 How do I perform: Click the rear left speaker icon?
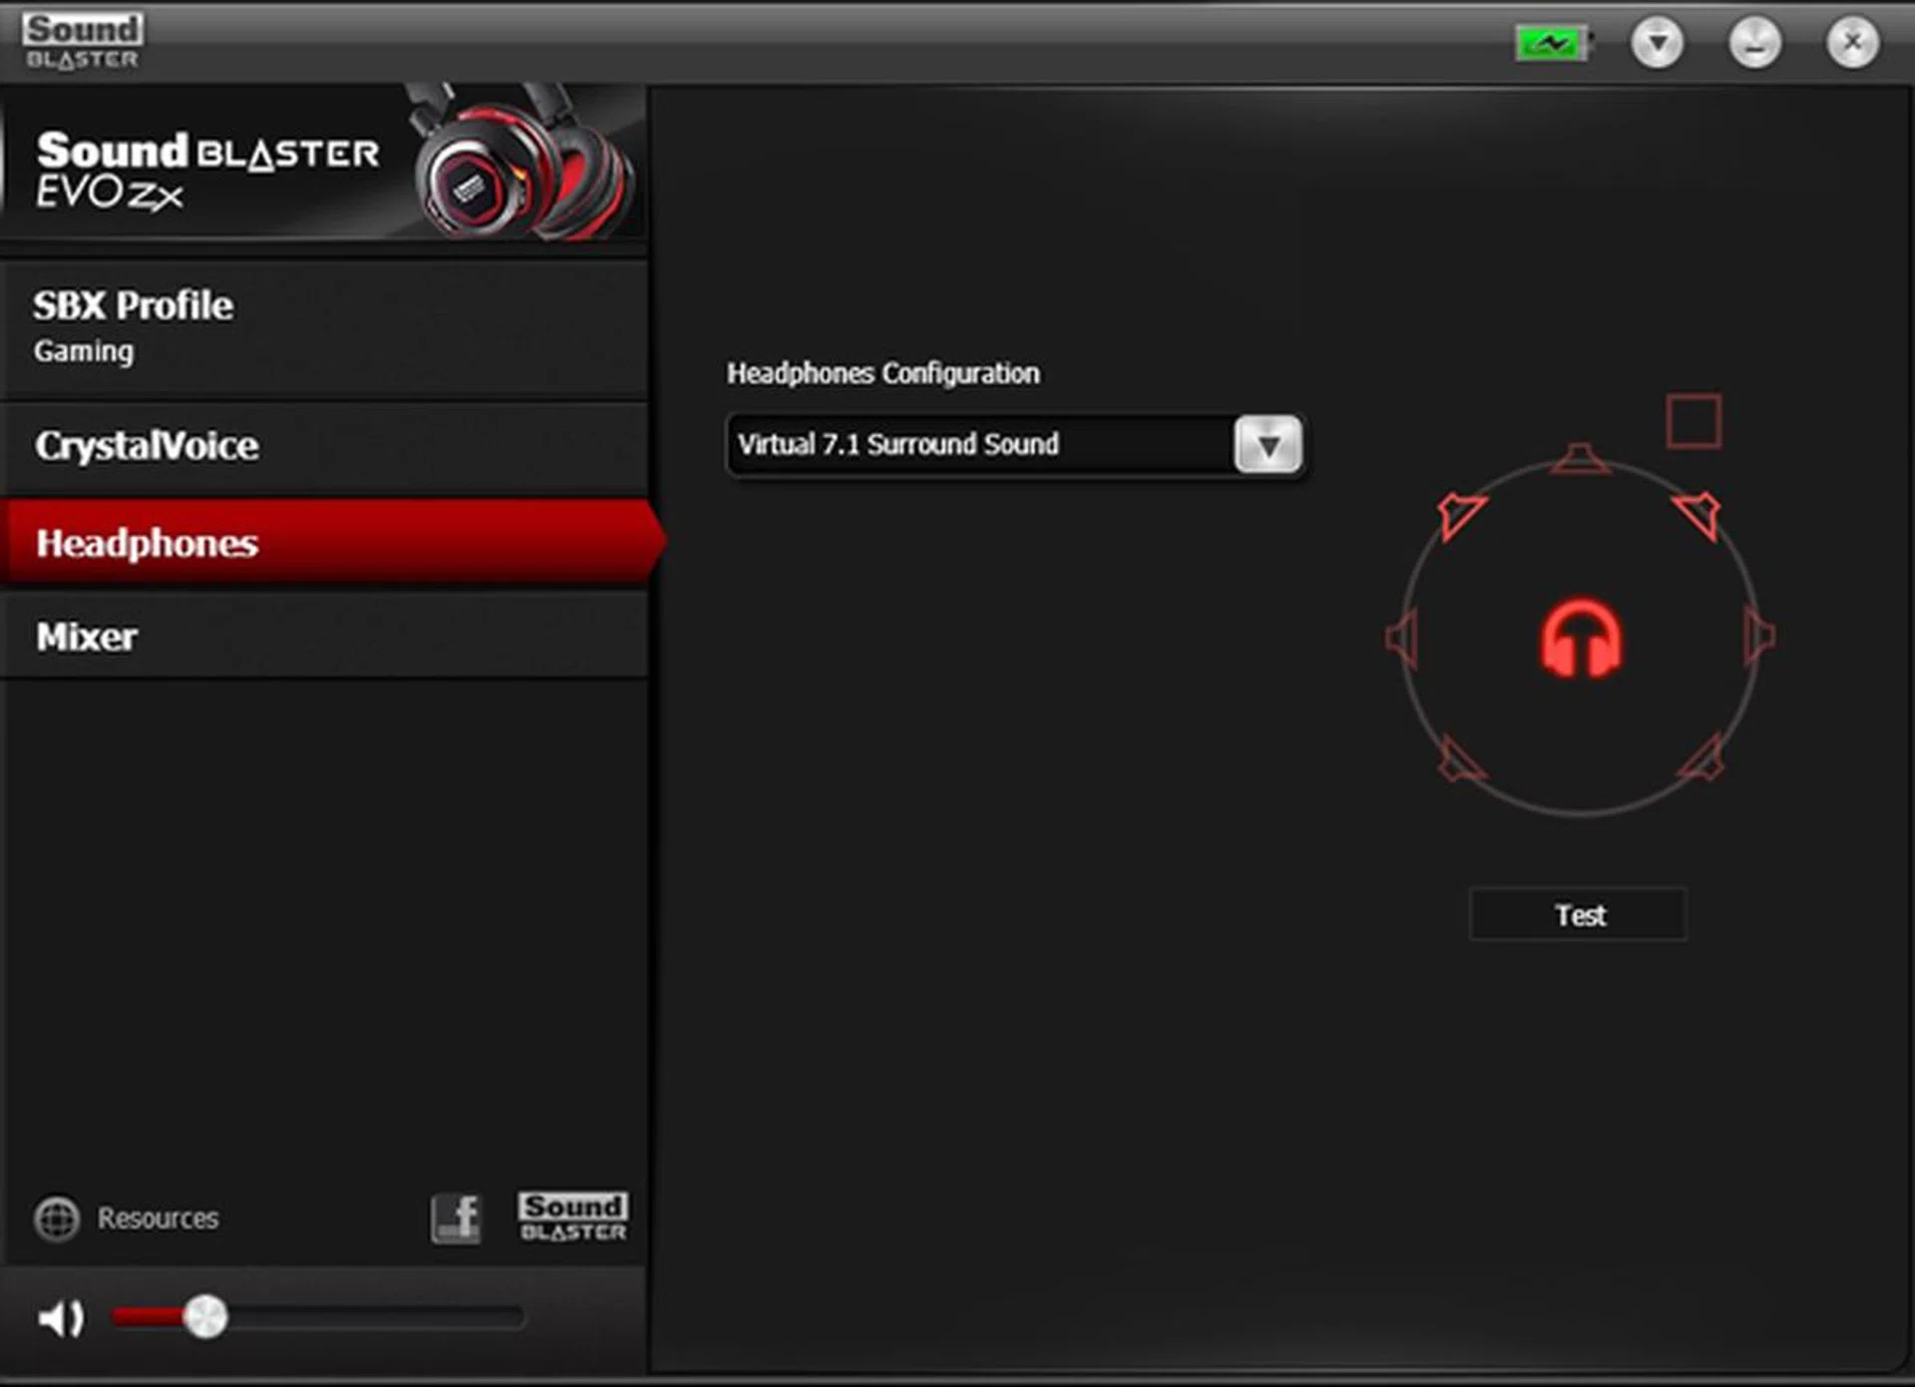[1460, 760]
